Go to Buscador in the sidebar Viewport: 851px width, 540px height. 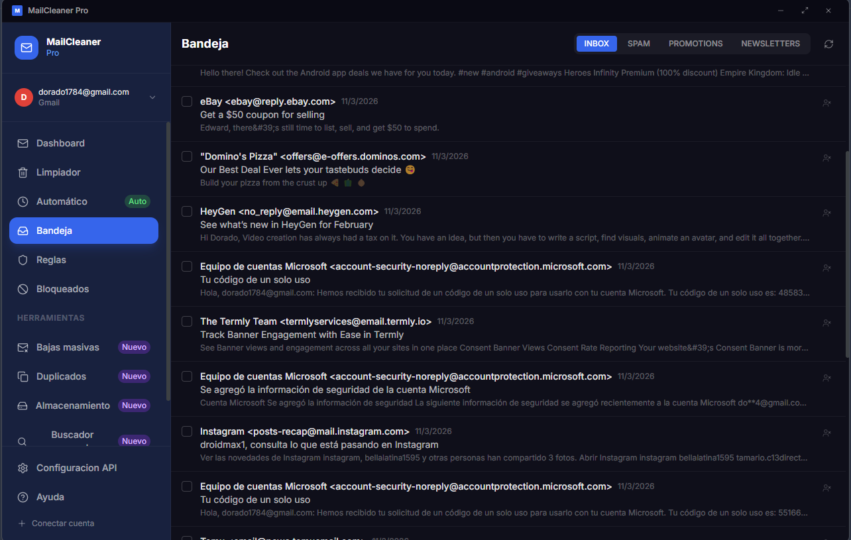click(x=84, y=437)
